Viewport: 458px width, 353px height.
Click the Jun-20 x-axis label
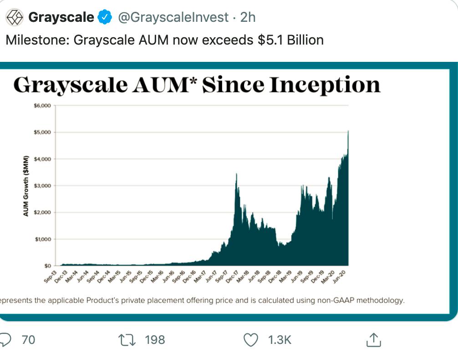pos(340,276)
